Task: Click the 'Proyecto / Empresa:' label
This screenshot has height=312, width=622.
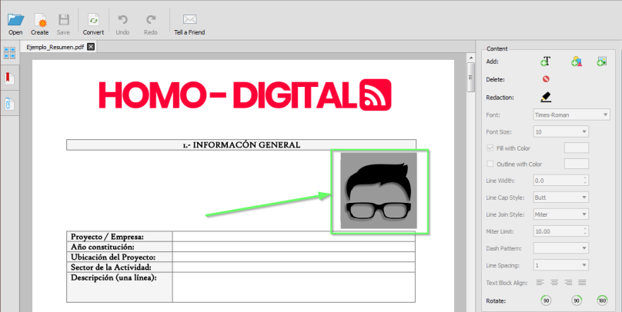Action: pos(107,237)
